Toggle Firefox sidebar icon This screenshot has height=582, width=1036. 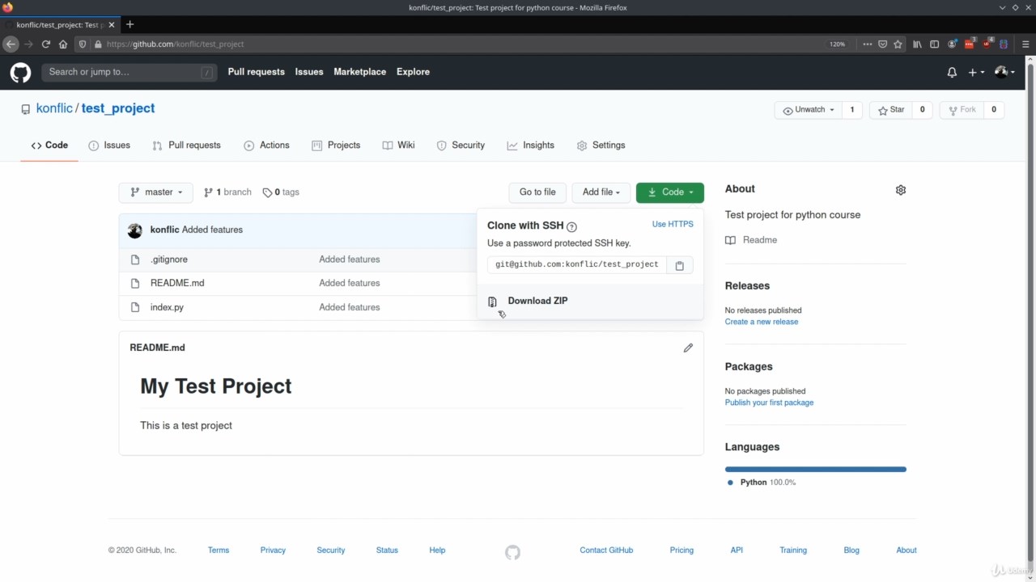pos(934,44)
